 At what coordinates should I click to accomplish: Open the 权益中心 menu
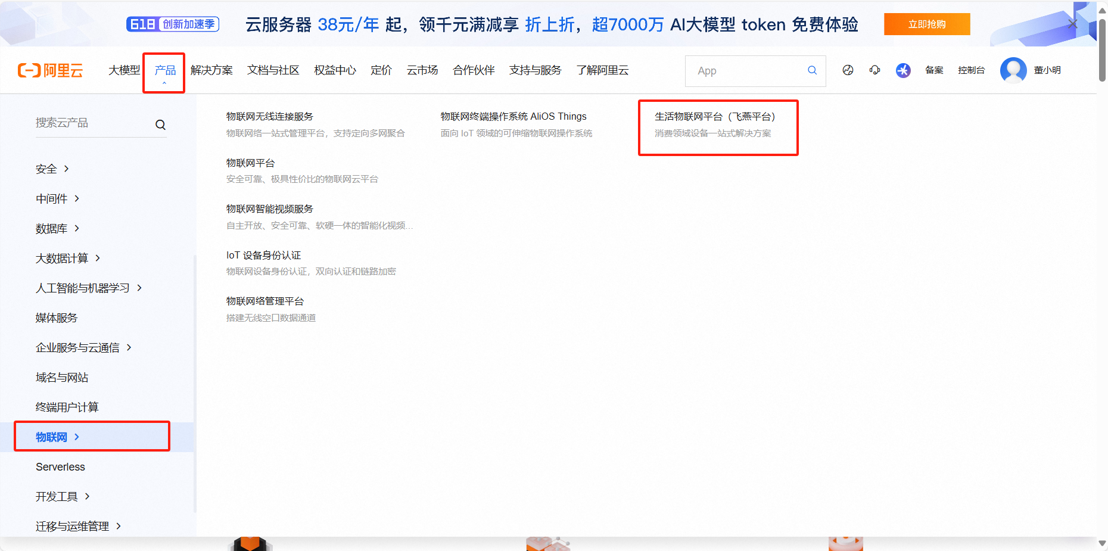pyautogui.click(x=335, y=70)
